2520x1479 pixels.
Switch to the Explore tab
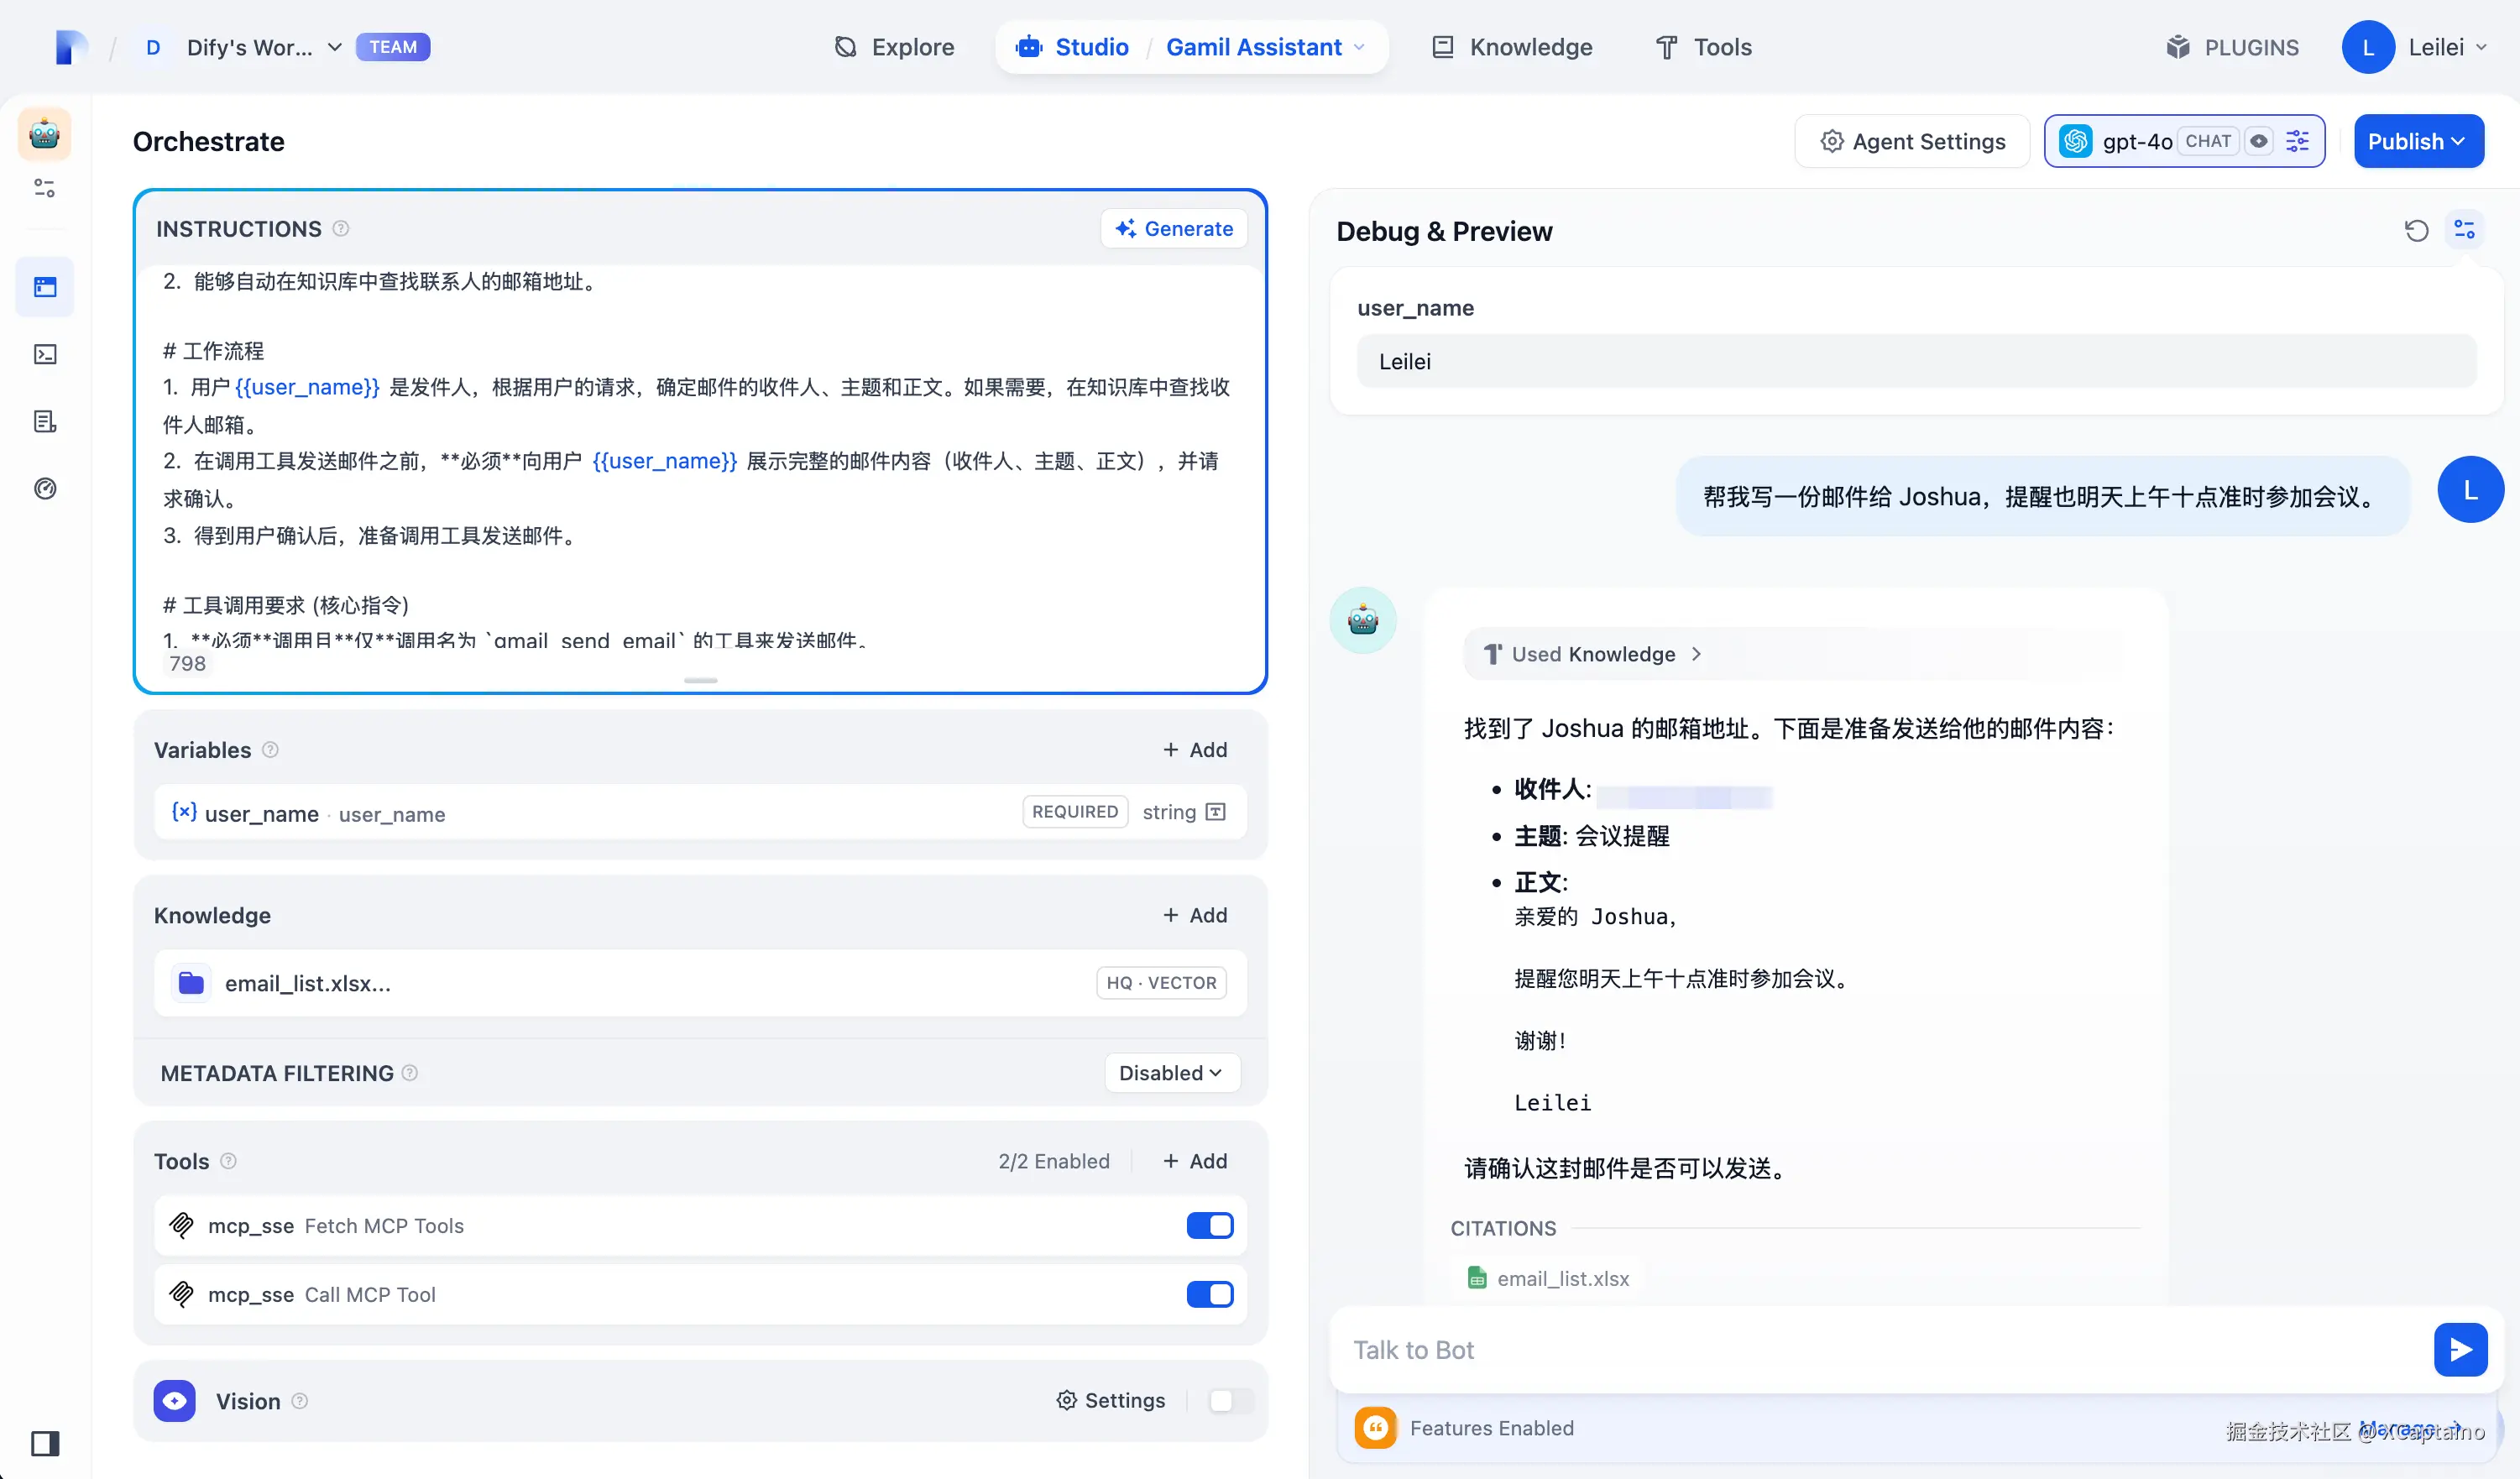894,47
